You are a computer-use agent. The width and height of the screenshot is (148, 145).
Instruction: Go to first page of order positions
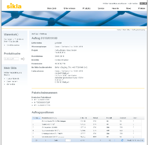[x=36, y=140]
